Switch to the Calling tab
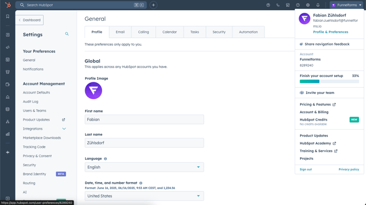 tap(144, 32)
